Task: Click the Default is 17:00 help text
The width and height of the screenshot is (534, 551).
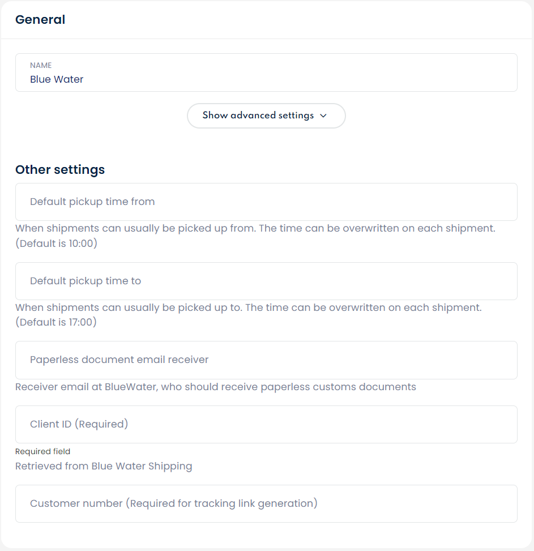Action: click(57, 322)
